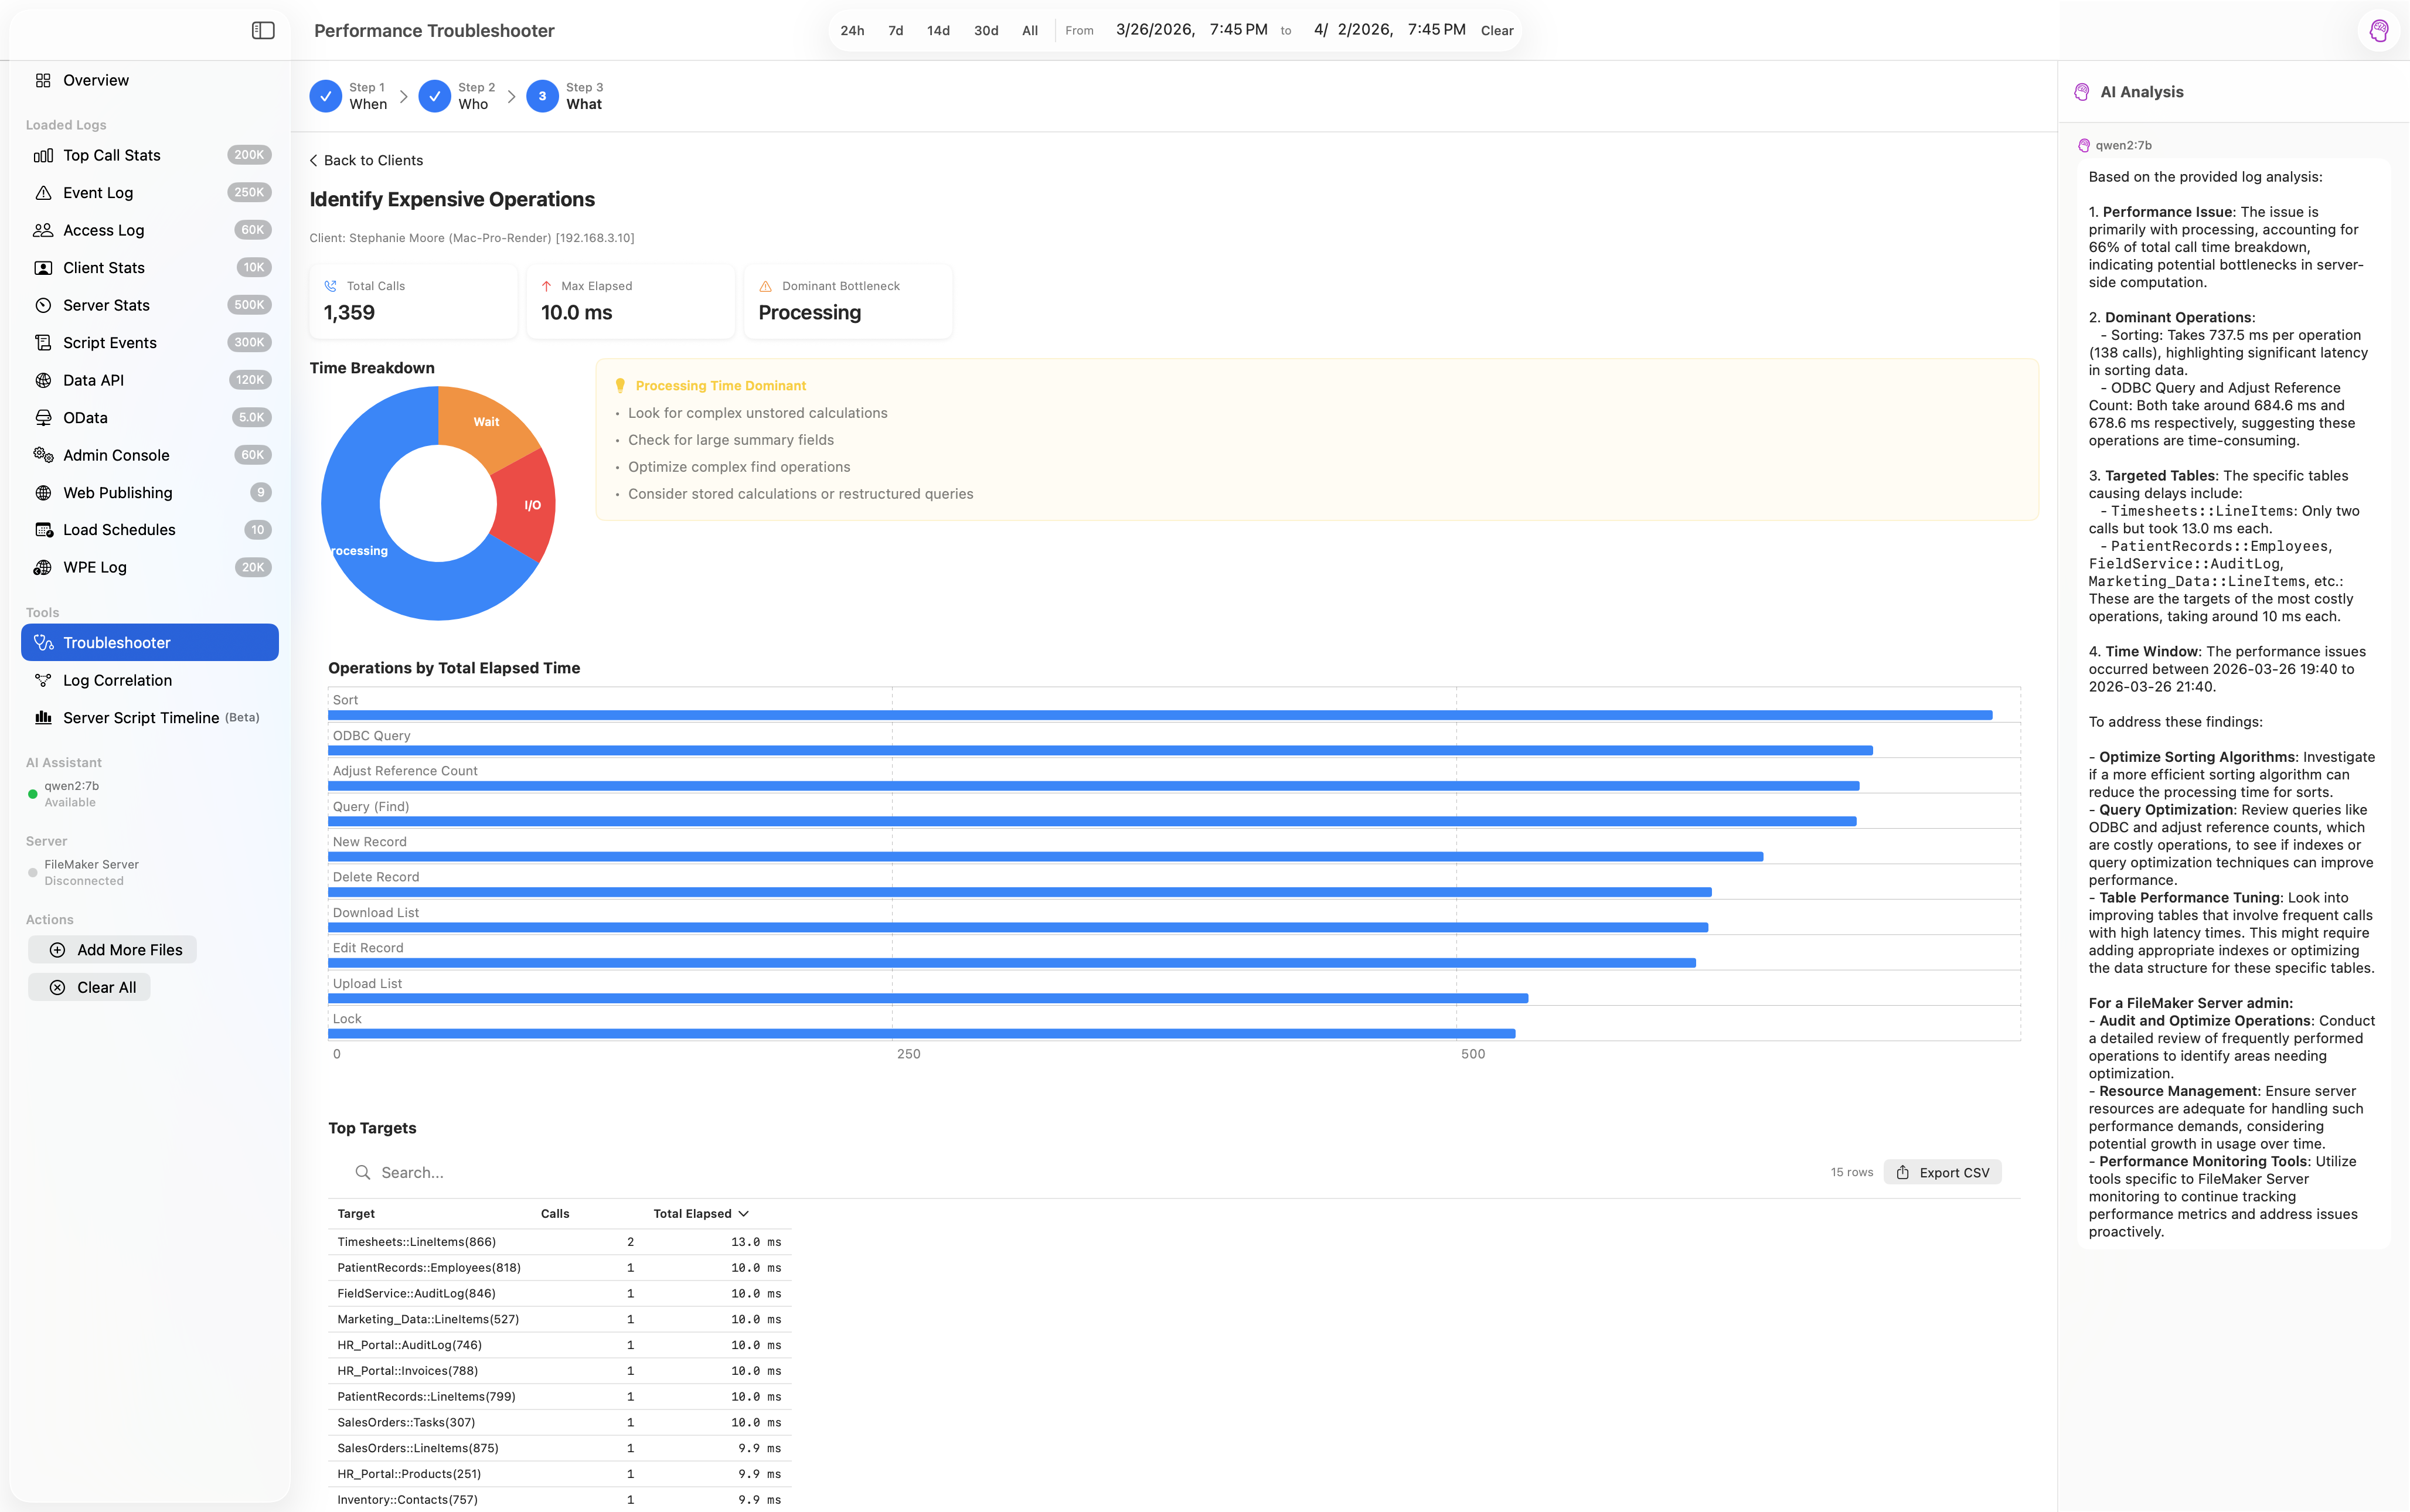
Task: Click the Sort operation bar
Action: tap(1159, 715)
